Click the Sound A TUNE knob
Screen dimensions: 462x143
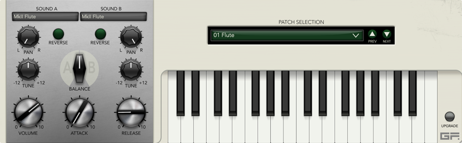(28, 70)
